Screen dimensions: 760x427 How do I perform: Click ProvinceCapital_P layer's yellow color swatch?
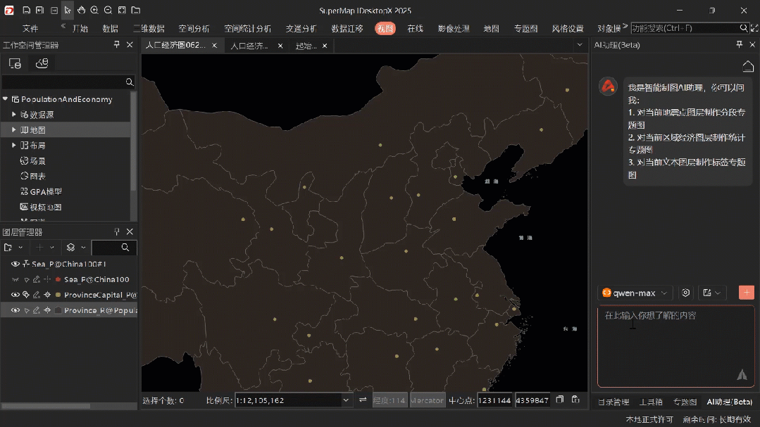click(58, 294)
